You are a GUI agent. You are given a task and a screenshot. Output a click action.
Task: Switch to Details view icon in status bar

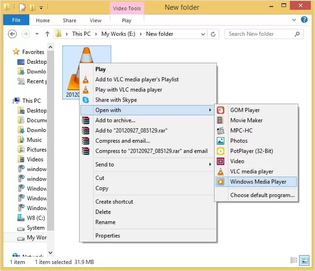point(294,260)
